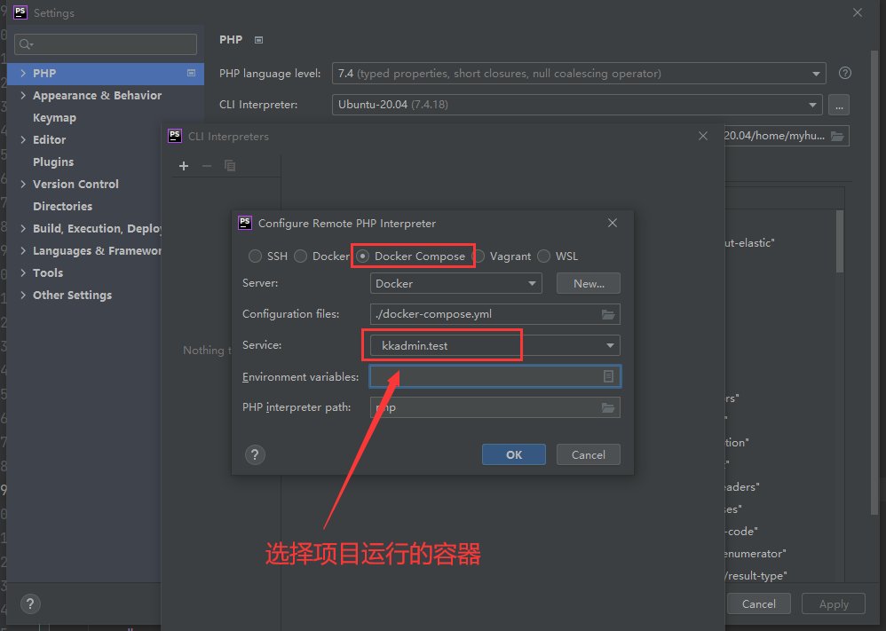Select the SSH connection type
Viewport: 886px width, 631px height.
click(256, 256)
